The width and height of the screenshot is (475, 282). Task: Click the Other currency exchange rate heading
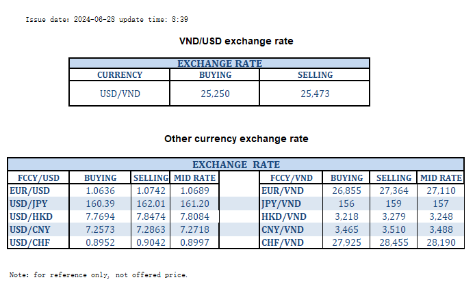(236, 139)
